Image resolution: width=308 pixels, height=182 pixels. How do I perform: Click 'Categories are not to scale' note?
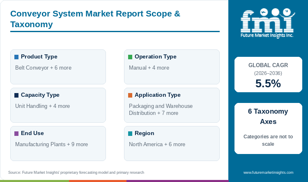click(x=268, y=140)
